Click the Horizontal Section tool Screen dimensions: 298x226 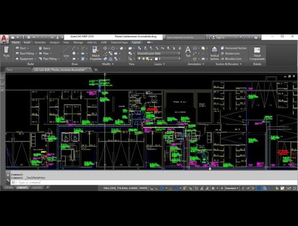[x=234, y=48]
